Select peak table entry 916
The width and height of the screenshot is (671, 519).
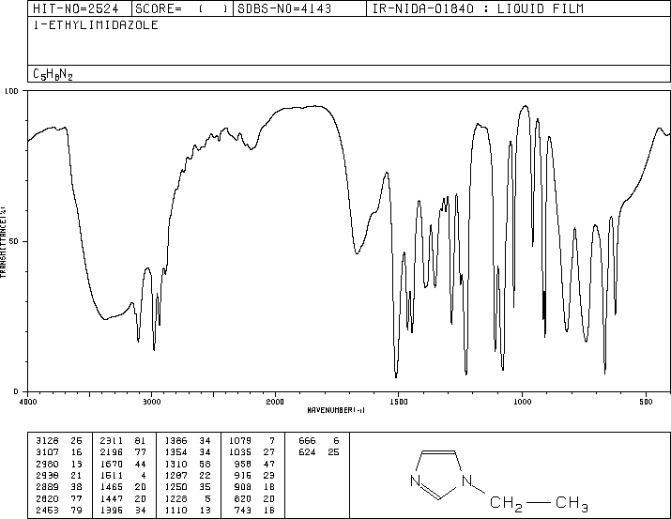tap(243, 475)
